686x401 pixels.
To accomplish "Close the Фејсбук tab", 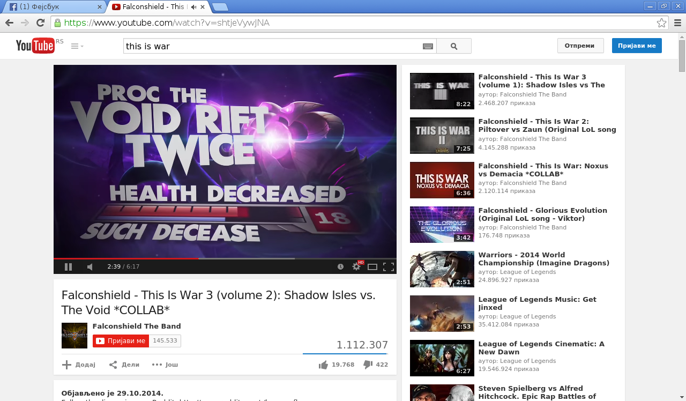I will [x=99, y=7].
